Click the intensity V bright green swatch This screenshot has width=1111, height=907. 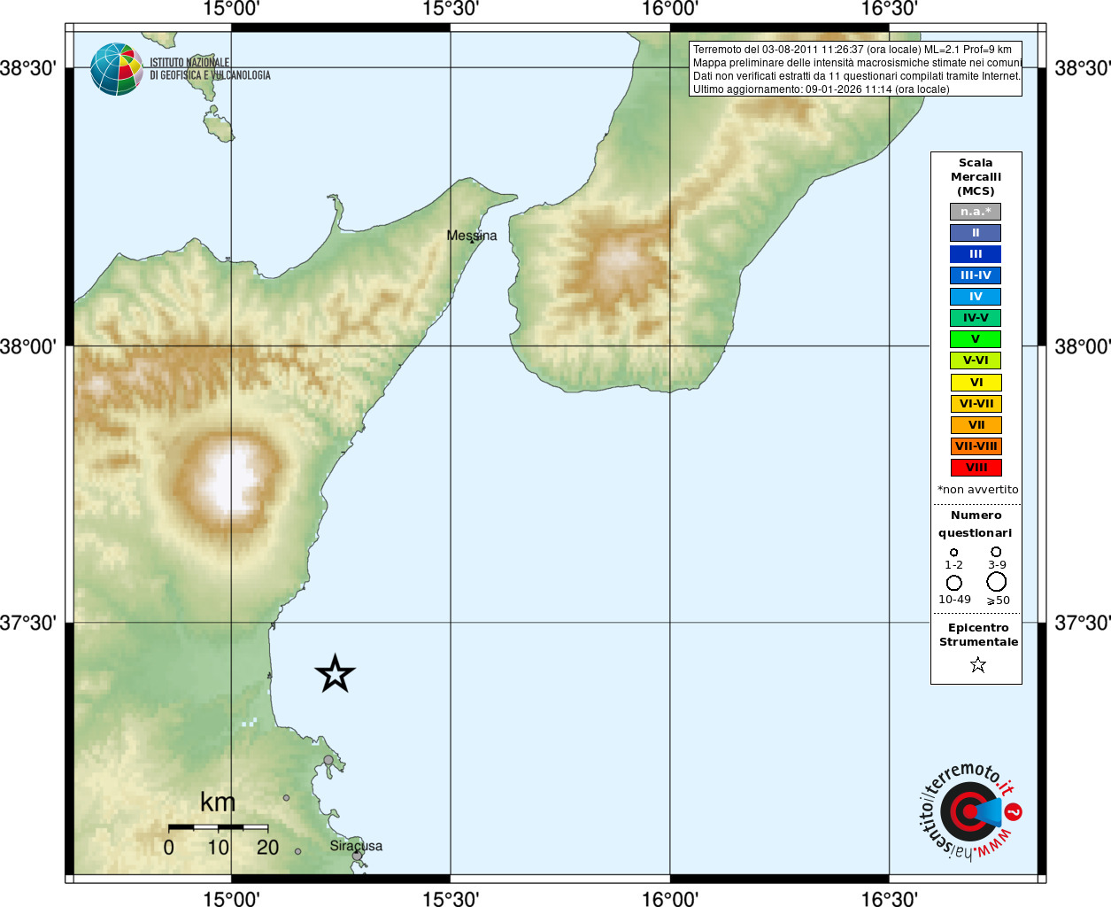pyautogui.click(x=976, y=339)
